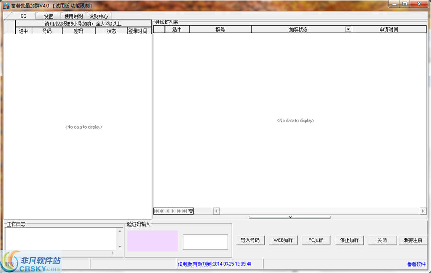Select the 发财中心 tab
This screenshot has width=431, height=273.
99,16
